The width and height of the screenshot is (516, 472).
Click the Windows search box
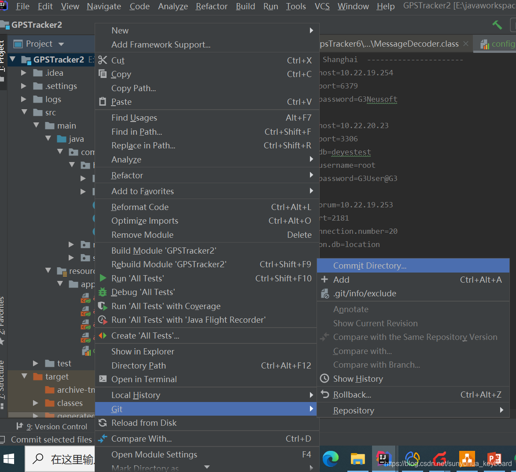tap(60, 459)
